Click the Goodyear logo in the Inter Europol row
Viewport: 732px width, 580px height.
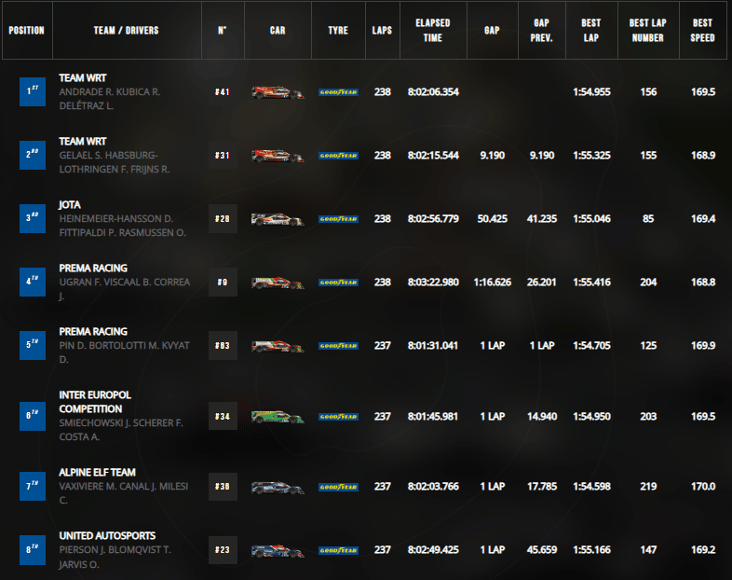[338, 417]
